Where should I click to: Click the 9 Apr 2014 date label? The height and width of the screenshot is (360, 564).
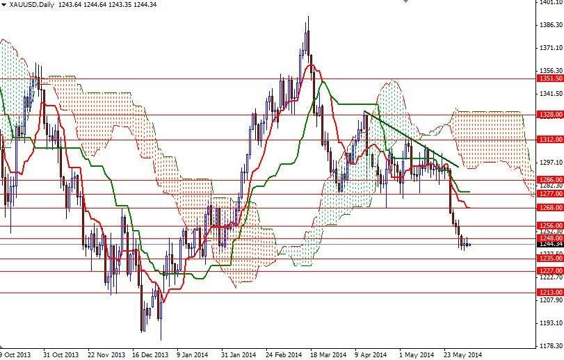371,355
